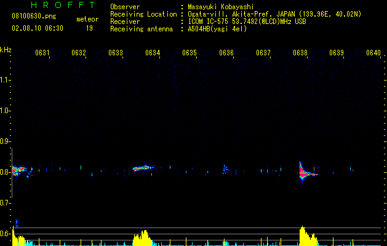Click the 0.7 kHz axis label
This screenshot has width=387, height=246.
pyautogui.click(x=4, y=203)
